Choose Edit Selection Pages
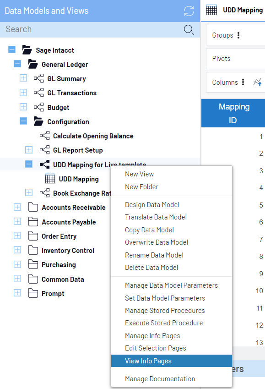 point(172,348)
